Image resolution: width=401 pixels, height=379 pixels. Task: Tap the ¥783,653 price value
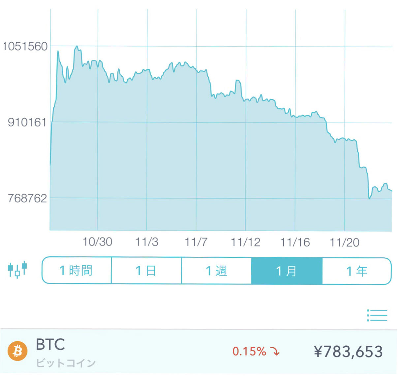(348, 351)
